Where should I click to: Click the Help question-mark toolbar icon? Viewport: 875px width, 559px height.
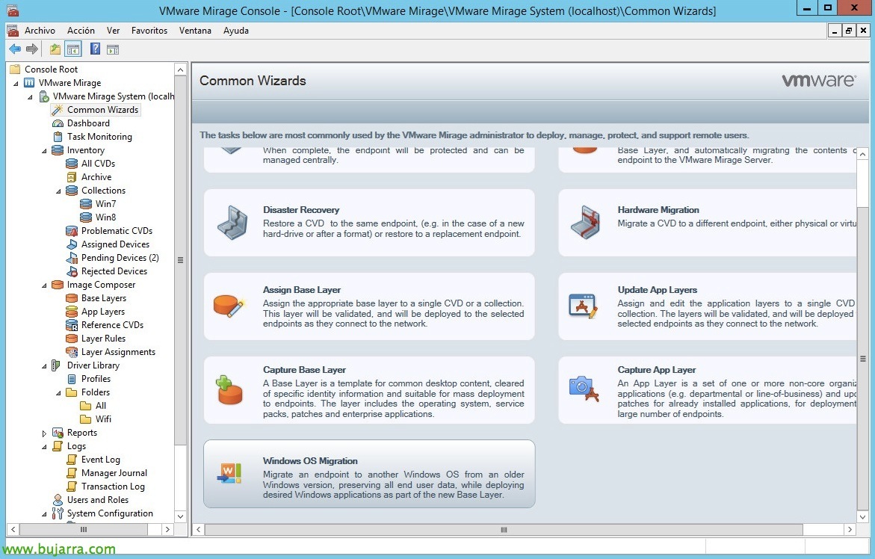(96, 49)
